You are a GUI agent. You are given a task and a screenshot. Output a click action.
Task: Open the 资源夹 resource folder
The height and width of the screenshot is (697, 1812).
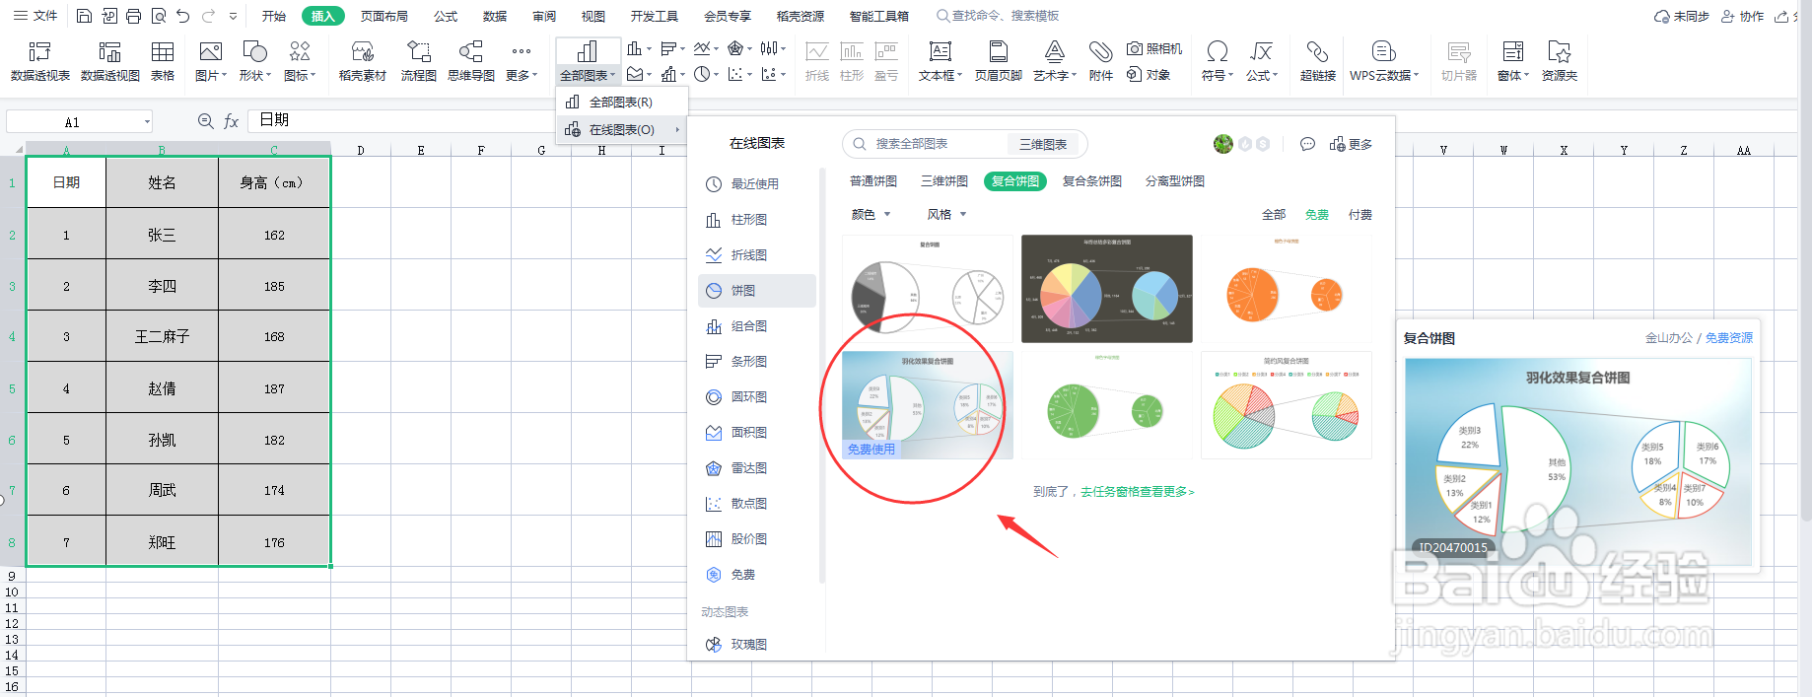1559,61
